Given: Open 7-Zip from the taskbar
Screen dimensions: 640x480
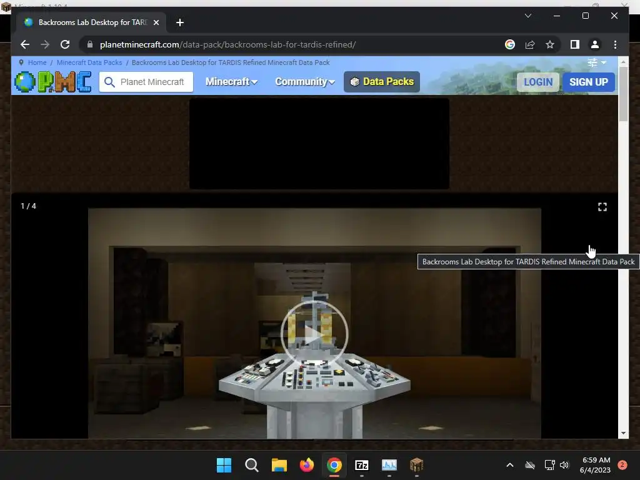Looking at the screenshot, I should 362,465.
